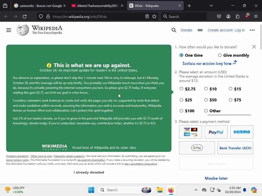Image resolution: width=262 pixels, height=196 pixels.
Task: Open Windows Start menu
Action: click(91, 190)
